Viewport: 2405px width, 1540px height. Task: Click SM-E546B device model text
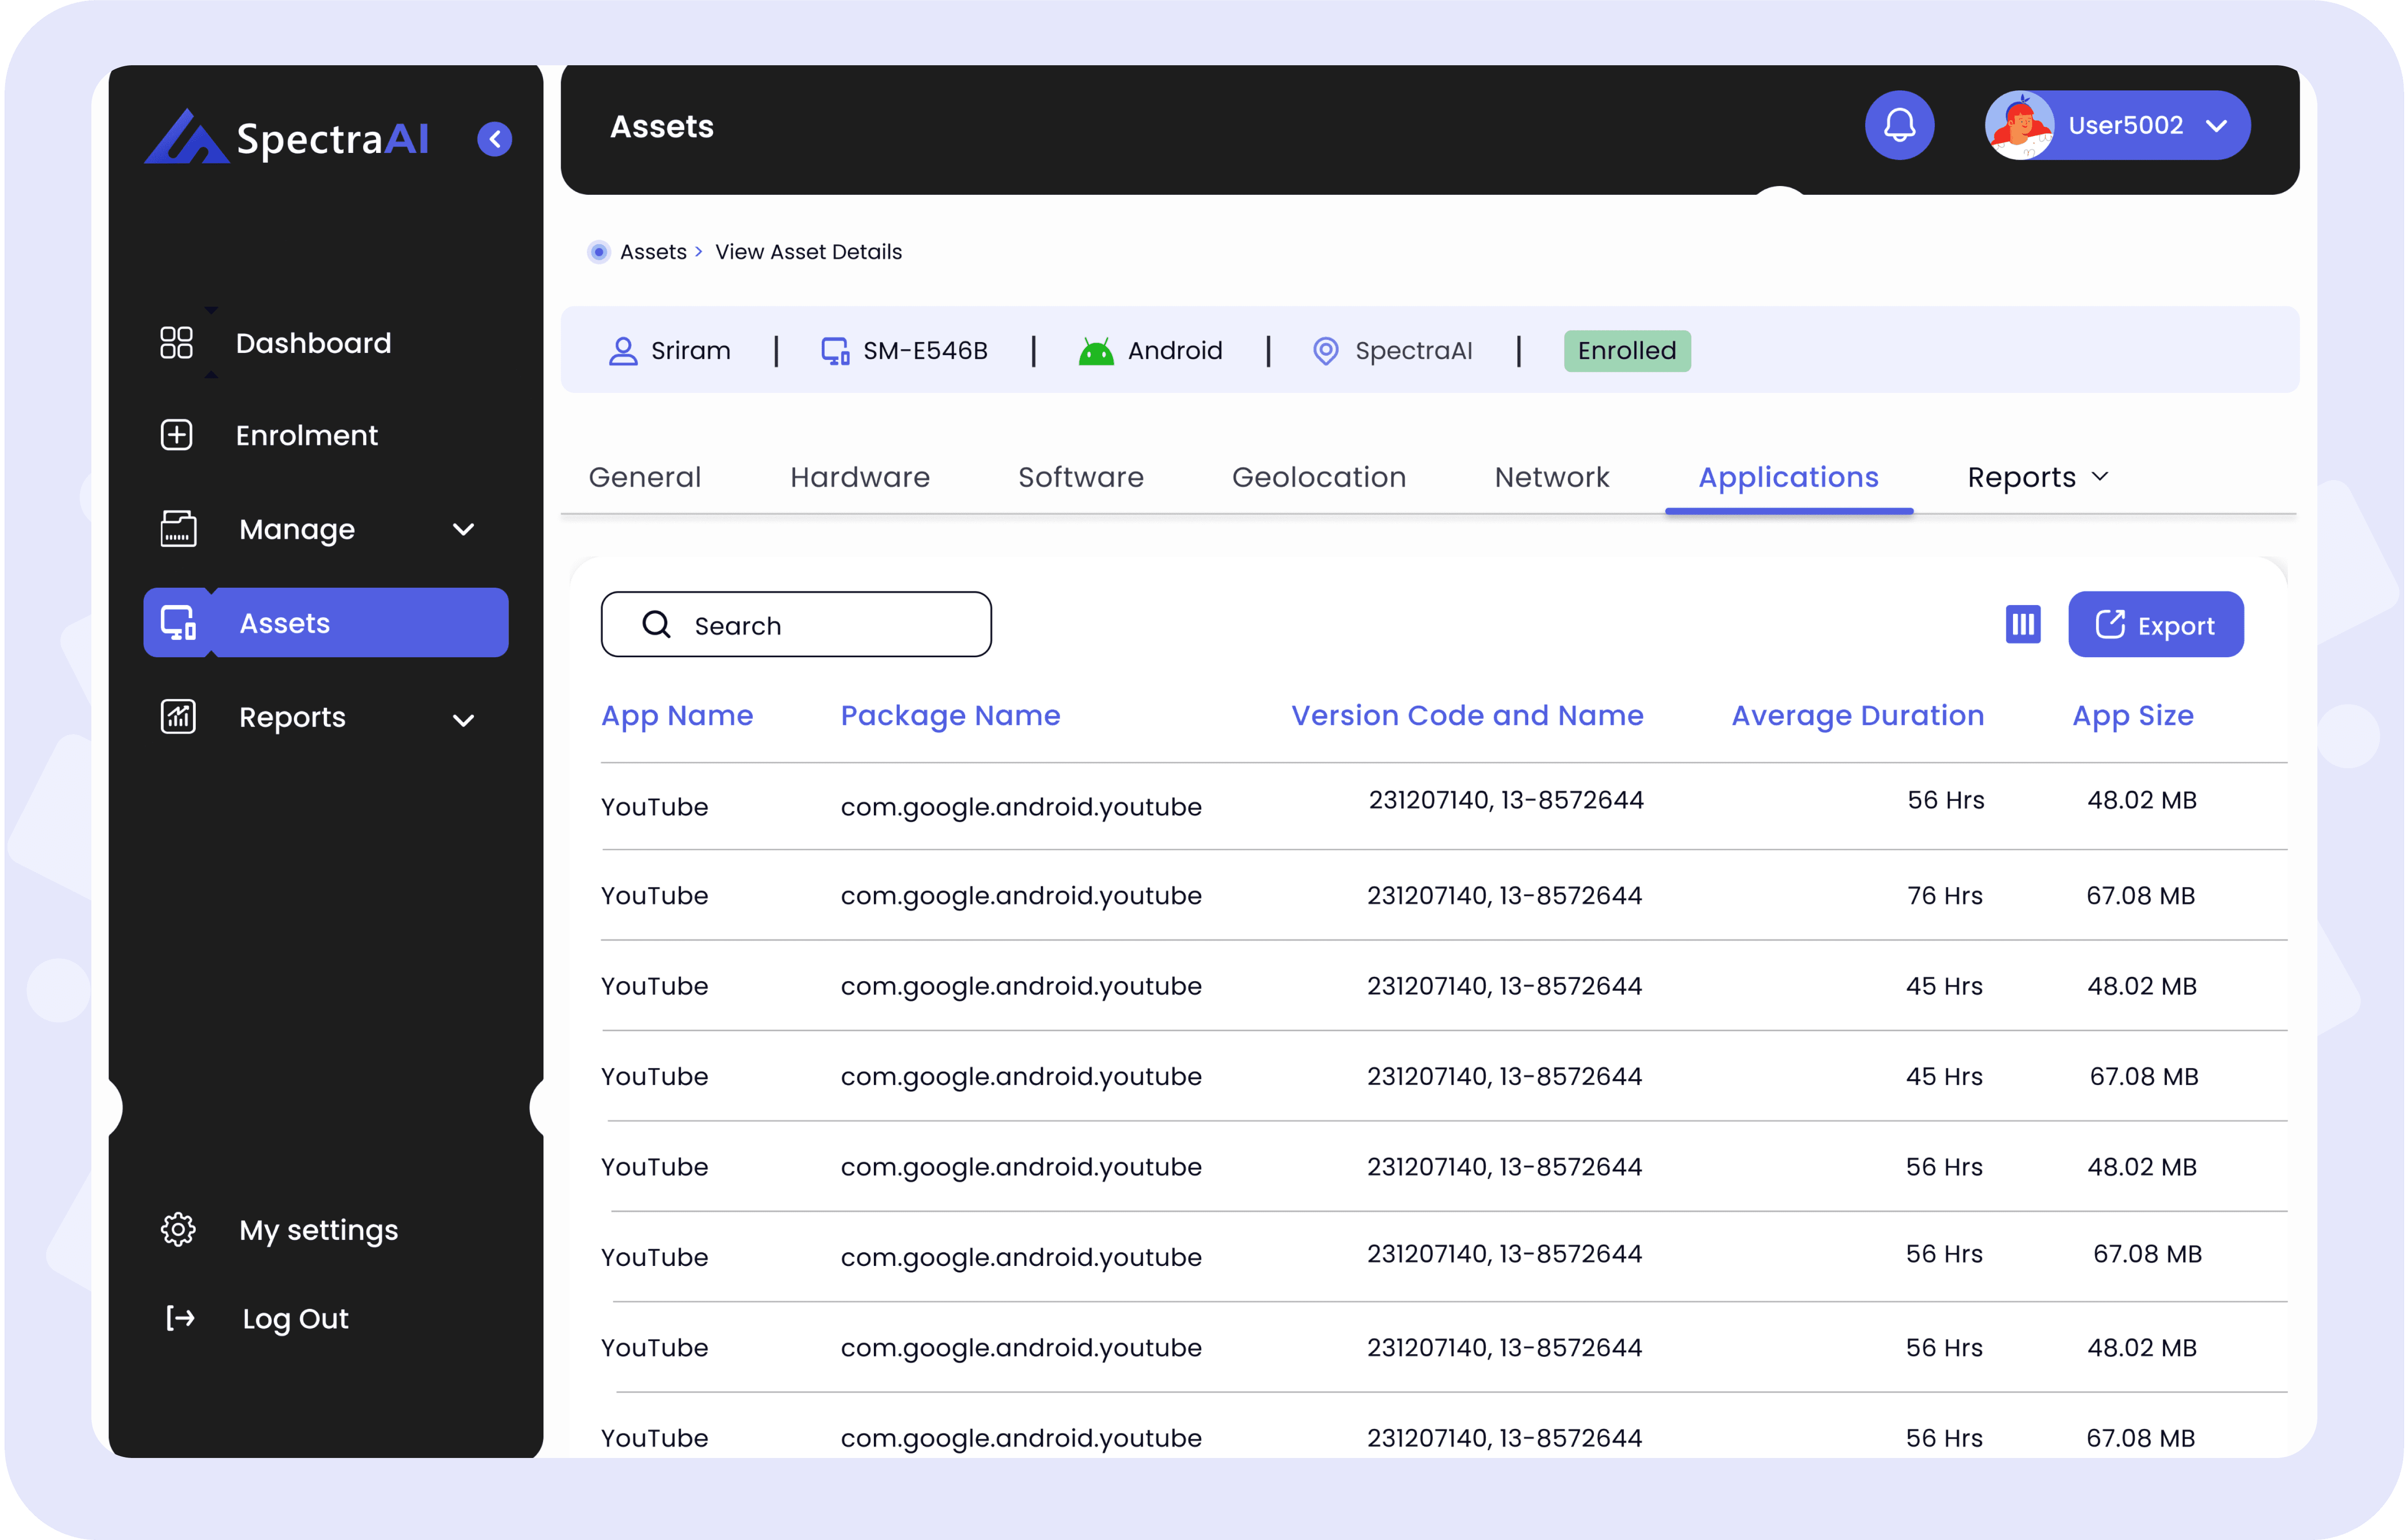click(925, 351)
